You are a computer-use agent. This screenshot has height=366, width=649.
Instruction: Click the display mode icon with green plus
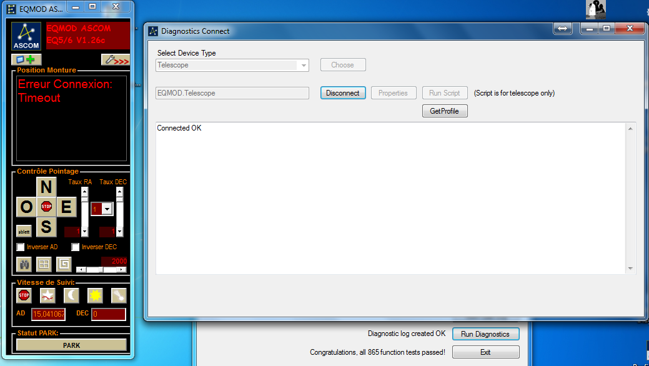pyautogui.click(x=26, y=59)
